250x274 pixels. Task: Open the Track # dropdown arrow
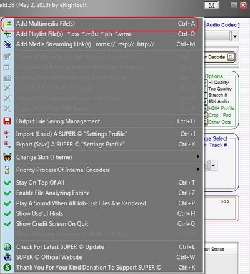pyautogui.click(x=213, y=165)
